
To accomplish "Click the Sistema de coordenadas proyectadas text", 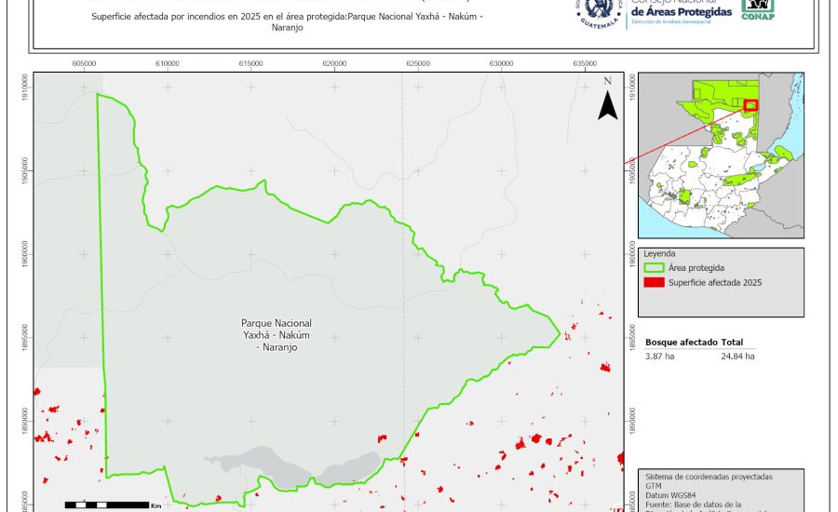I will point(709,476).
